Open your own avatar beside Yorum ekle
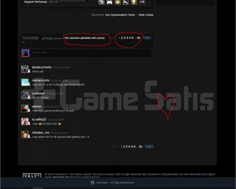This screenshot has width=236, height=189. coord(26,53)
